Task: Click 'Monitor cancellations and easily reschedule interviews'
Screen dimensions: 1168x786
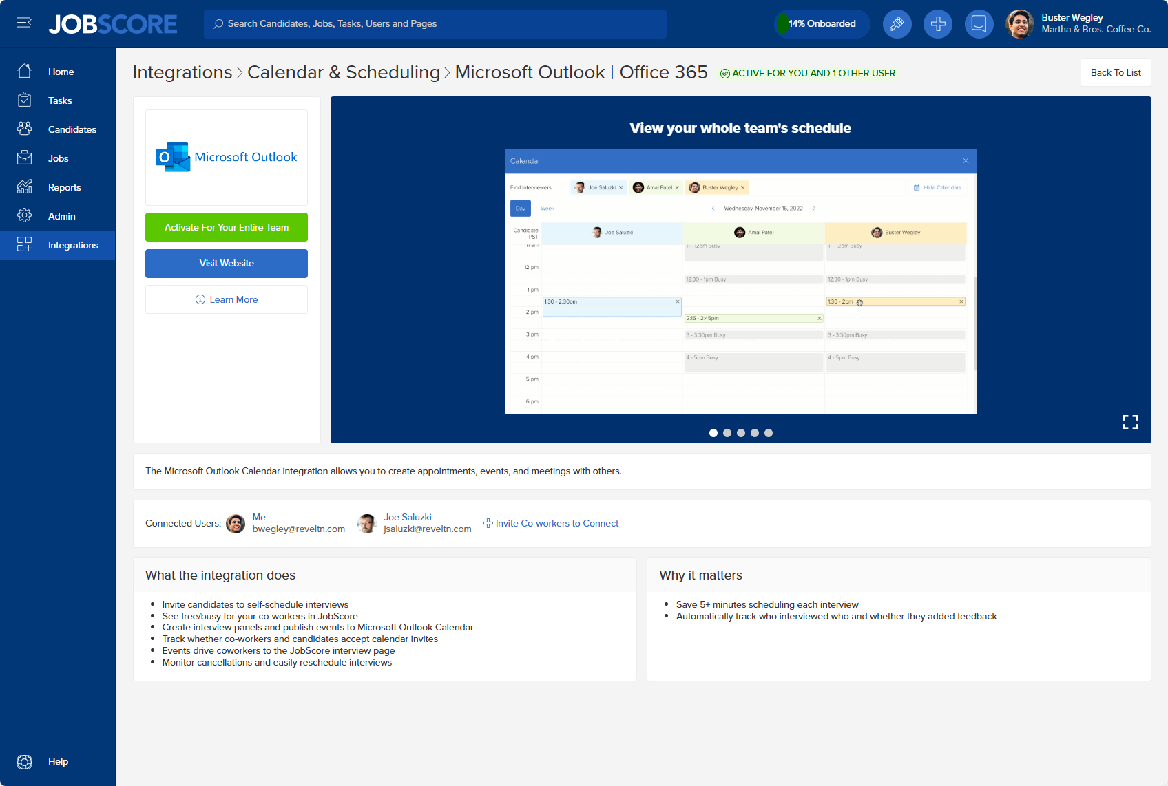Action: coord(278,663)
